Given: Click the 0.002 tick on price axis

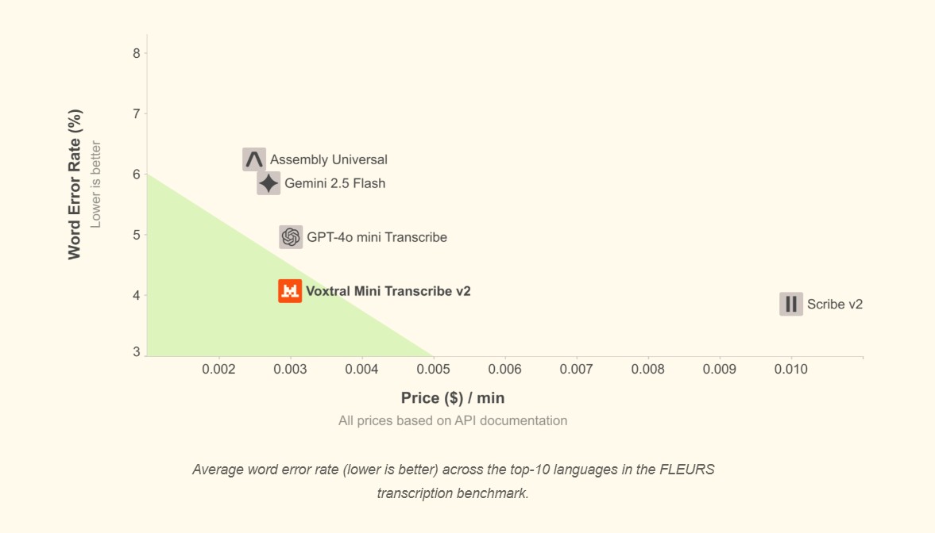Looking at the screenshot, I should tap(219, 369).
